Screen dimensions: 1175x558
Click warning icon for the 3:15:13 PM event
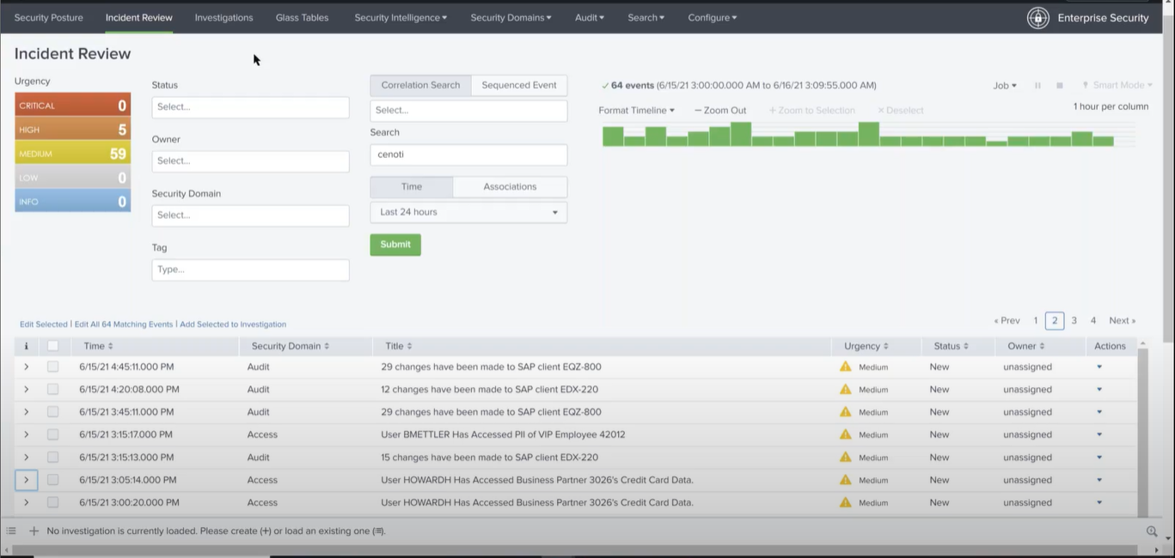[846, 457]
